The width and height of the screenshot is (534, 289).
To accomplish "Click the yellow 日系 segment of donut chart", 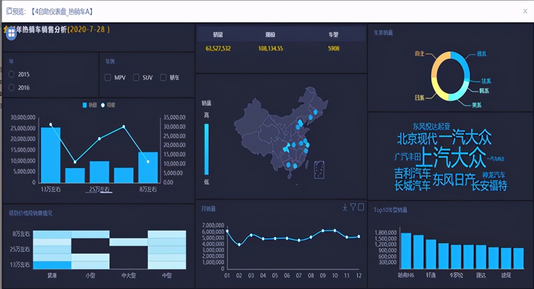I will point(437,88).
